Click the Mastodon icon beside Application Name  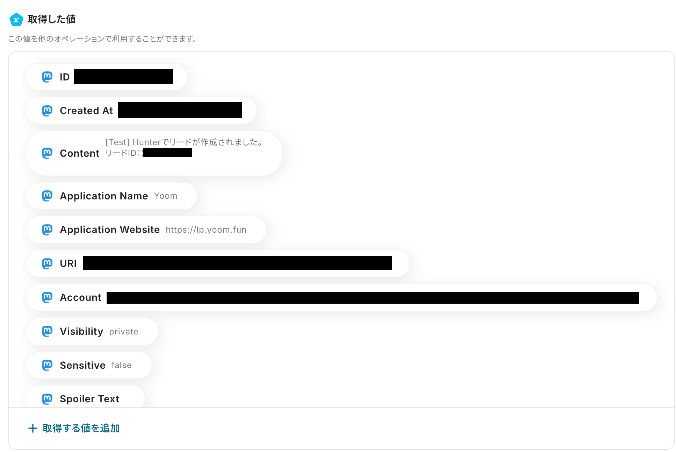(47, 196)
